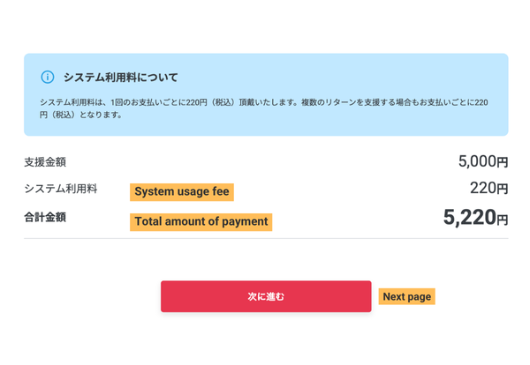Click the horizontal divider below the total
The image size is (530, 365).
[x=265, y=238]
